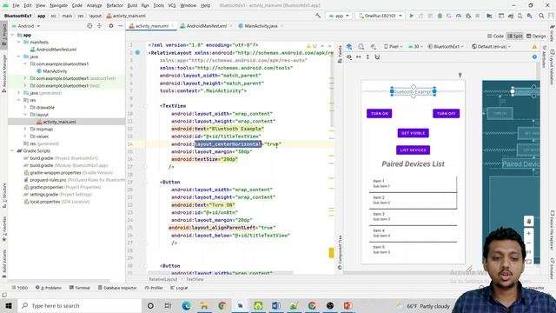Screen dimensions: 556x313
Task: Click the pan hand icon in design preview
Action: [529, 221]
